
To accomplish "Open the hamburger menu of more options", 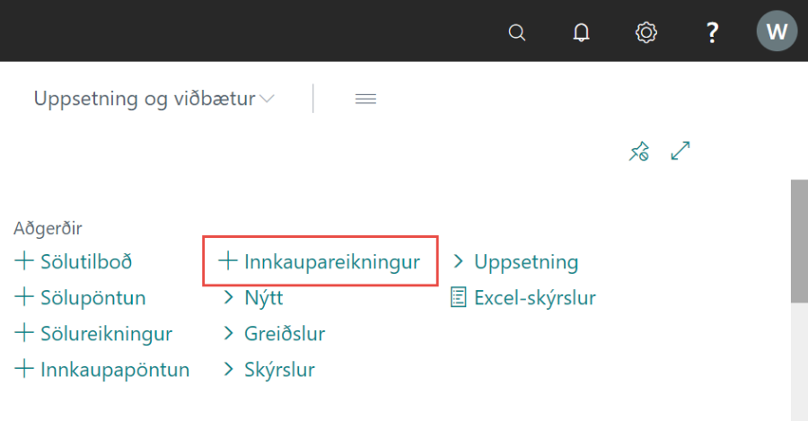I will (365, 100).
